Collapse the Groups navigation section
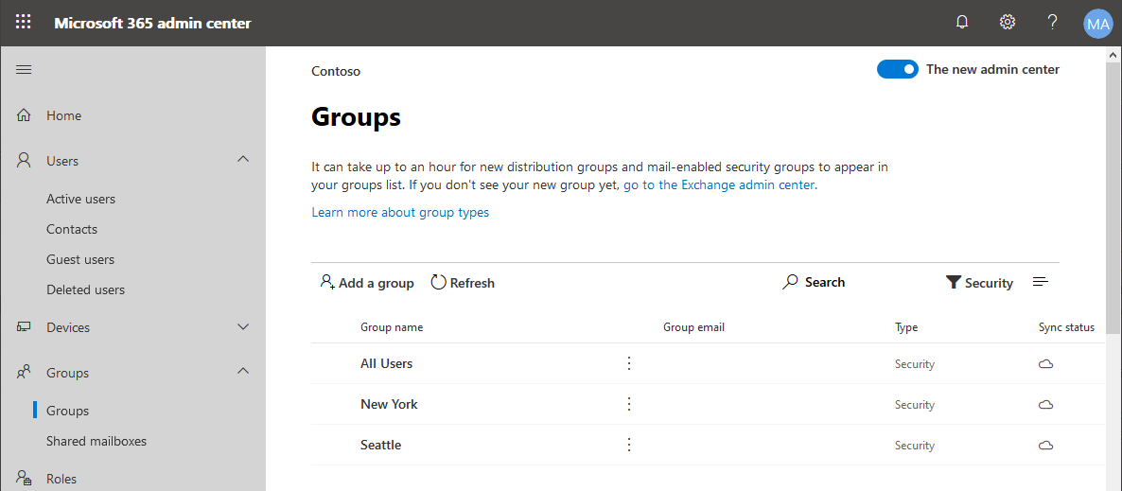 [x=243, y=372]
